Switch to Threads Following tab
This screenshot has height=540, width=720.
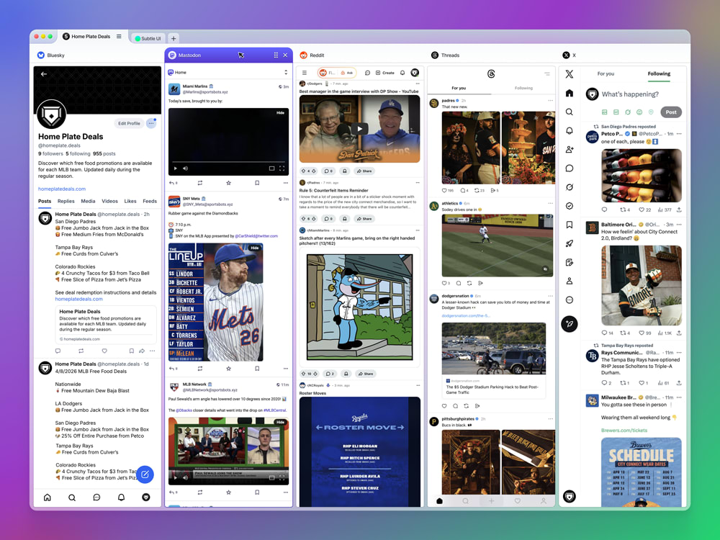point(523,88)
